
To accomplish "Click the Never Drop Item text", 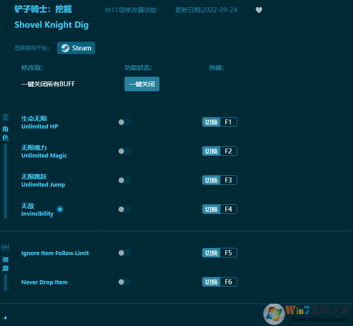I will (45, 282).
